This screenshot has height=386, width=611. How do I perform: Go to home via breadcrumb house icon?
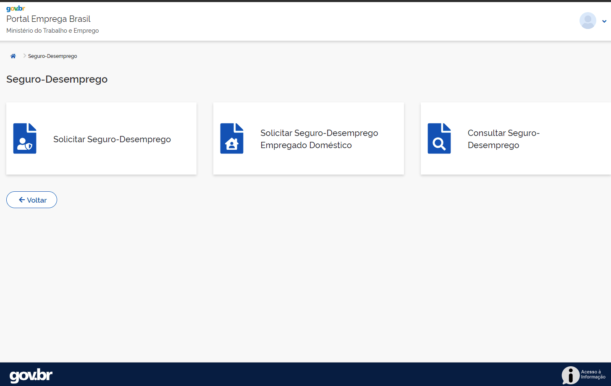coord(13,56)
